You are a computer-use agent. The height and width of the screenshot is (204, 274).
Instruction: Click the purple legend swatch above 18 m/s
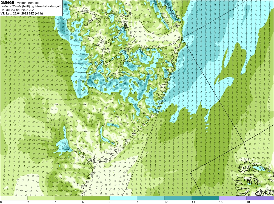coord(260,198)
